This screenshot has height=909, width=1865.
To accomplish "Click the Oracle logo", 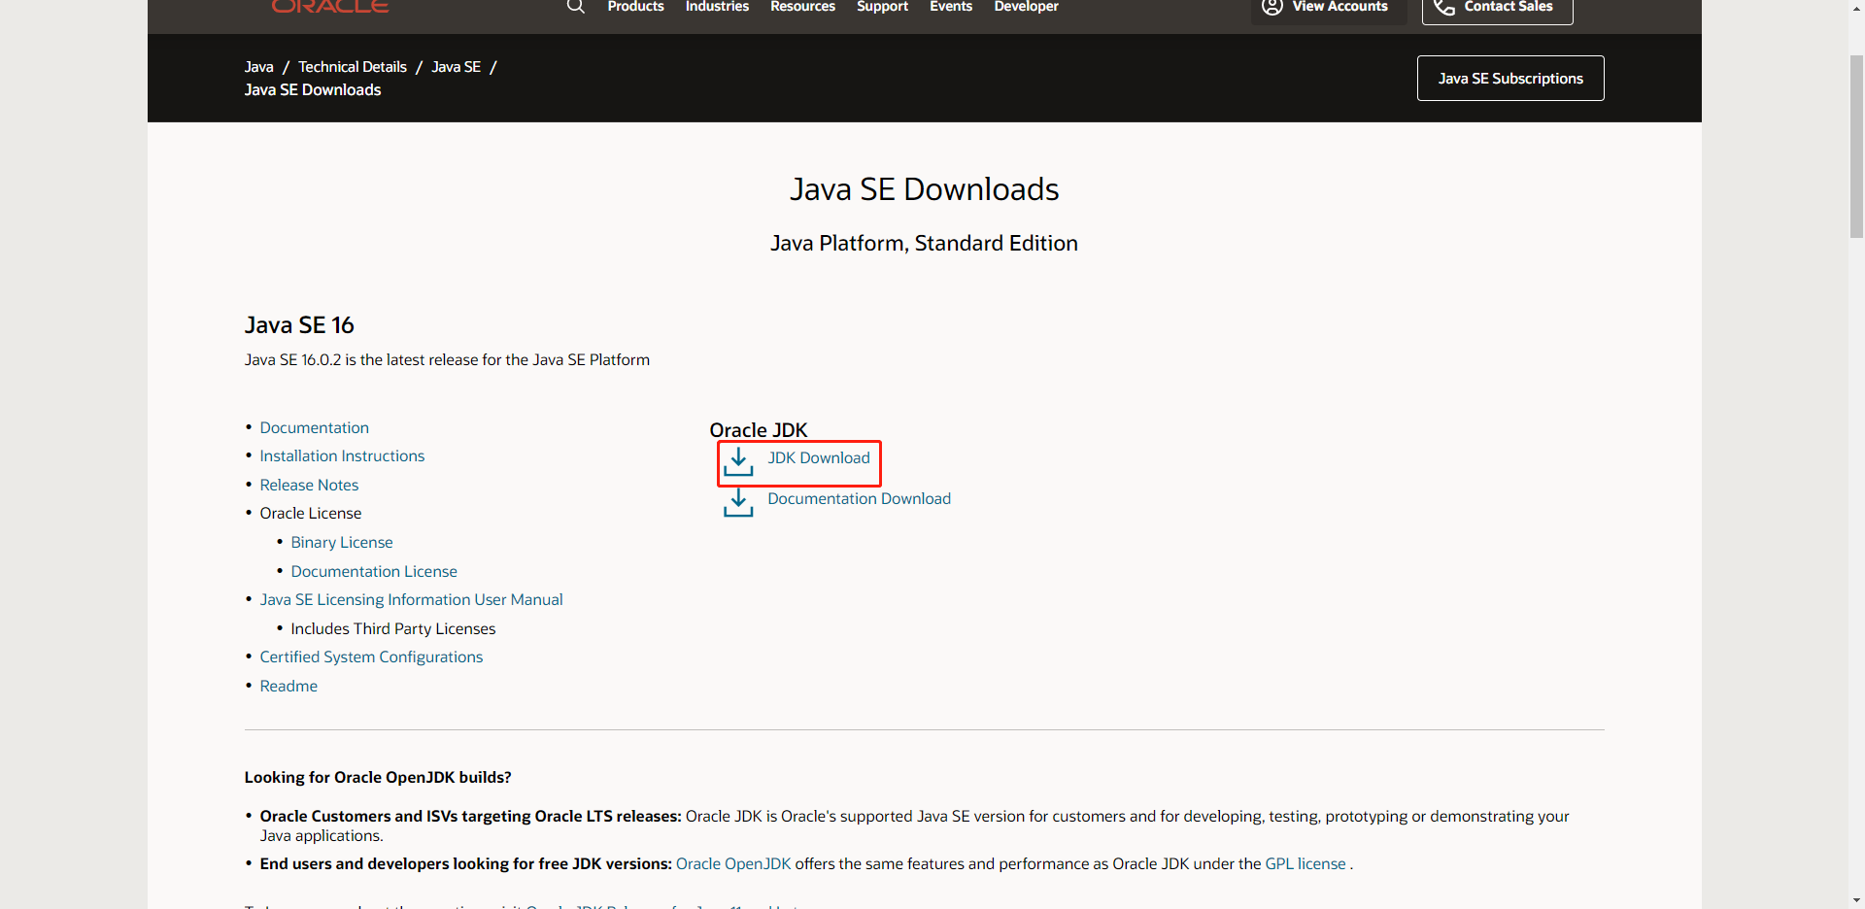I will pyautogui.click(x=330, y=7).
